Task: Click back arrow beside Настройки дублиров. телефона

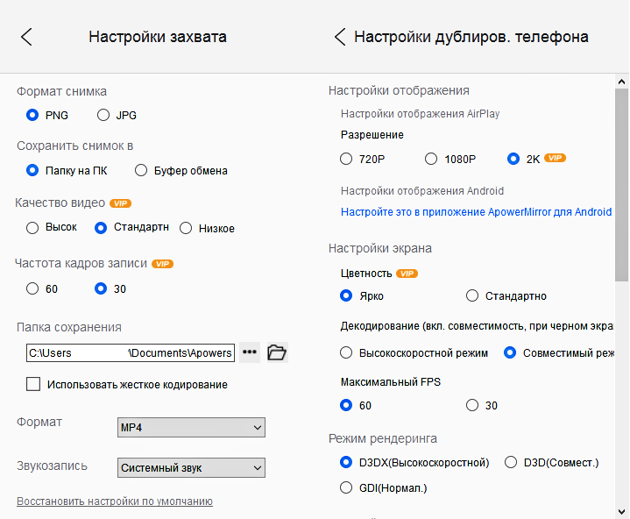Action: (x=340, y=37)
